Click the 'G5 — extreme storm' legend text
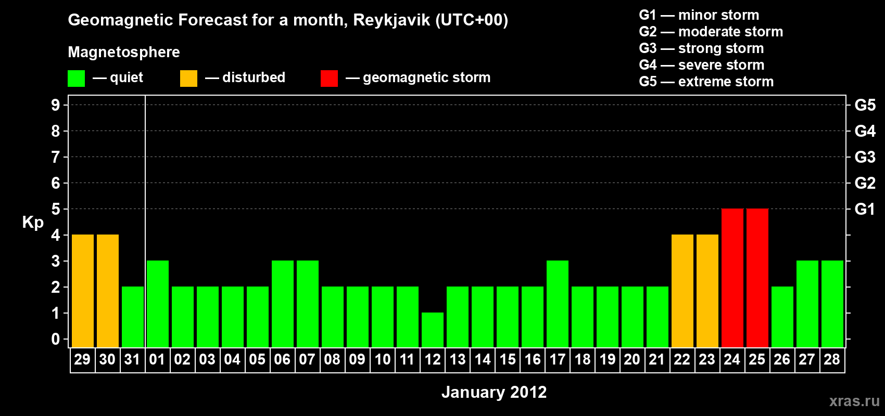 (x=706, y=82)
